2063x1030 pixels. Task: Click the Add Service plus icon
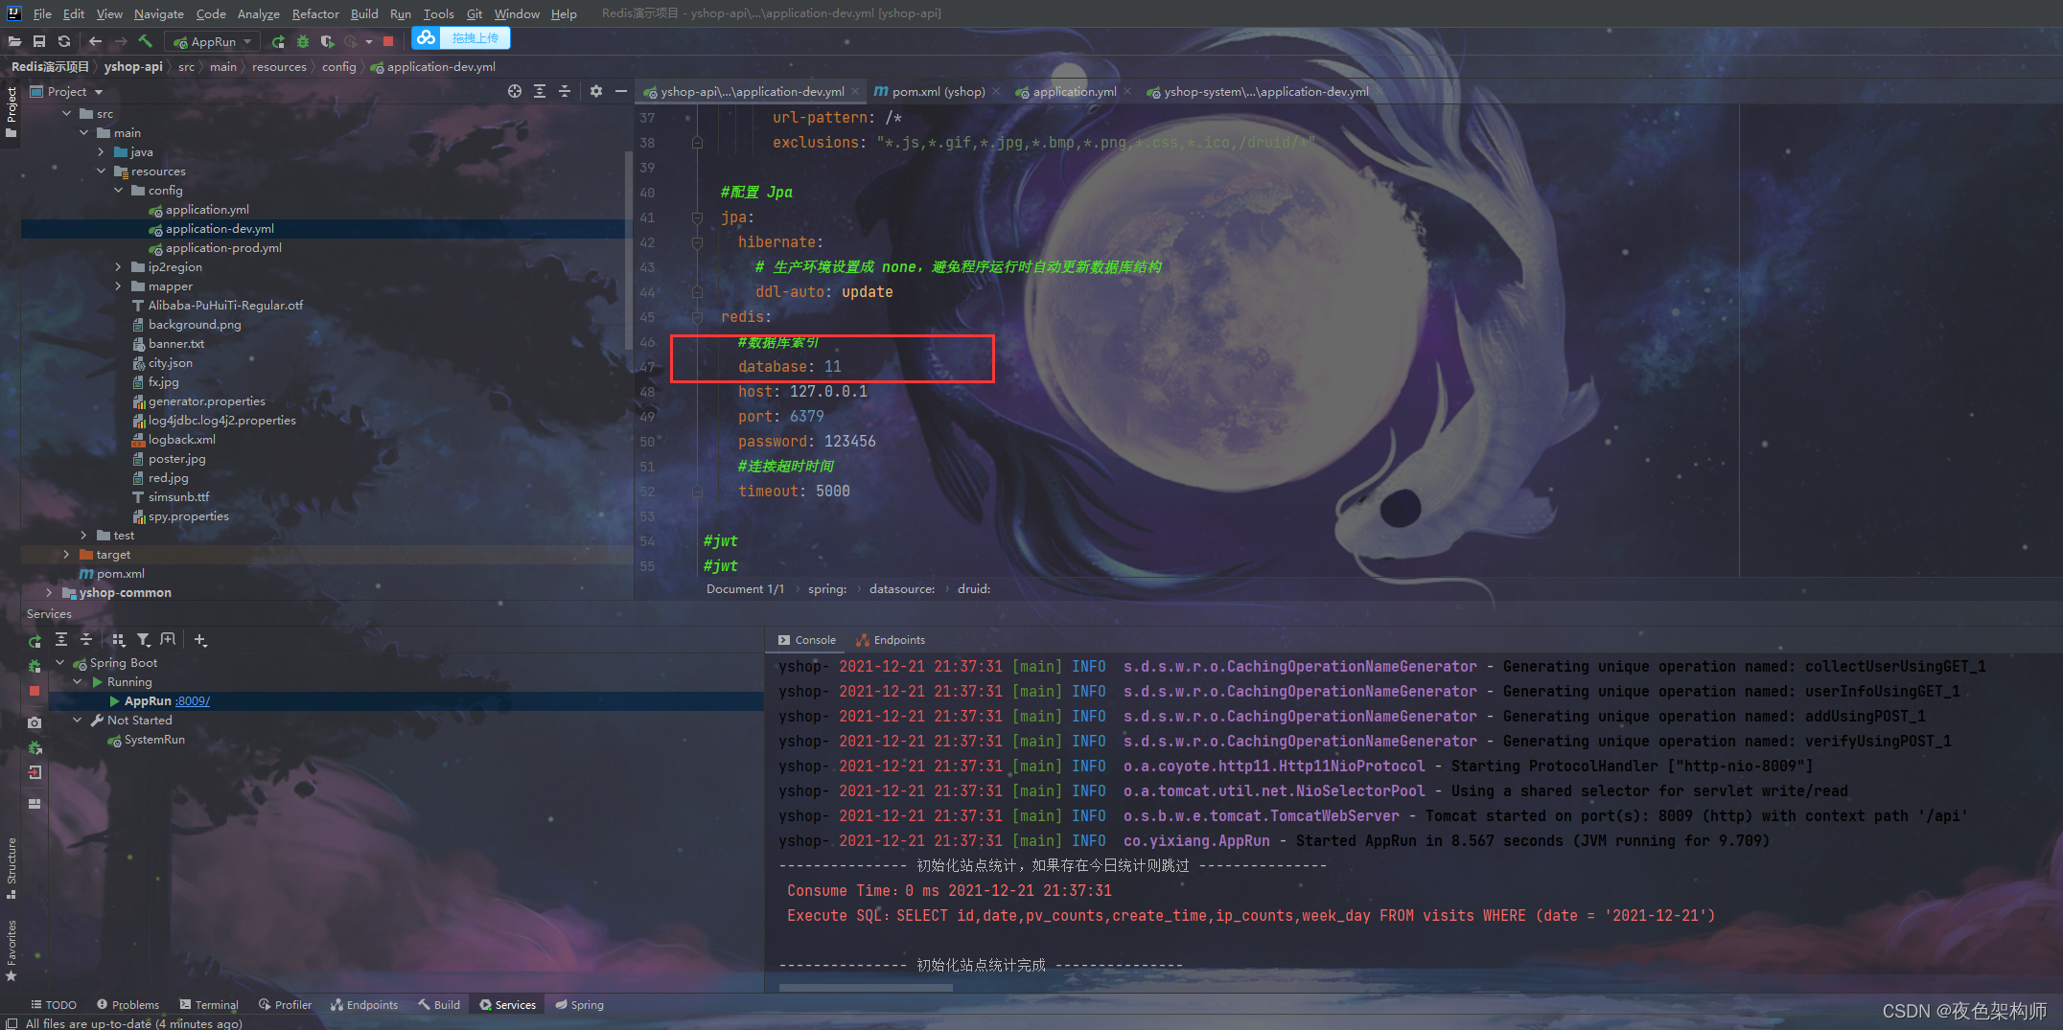pyautogui.click(x=200, y=639)
